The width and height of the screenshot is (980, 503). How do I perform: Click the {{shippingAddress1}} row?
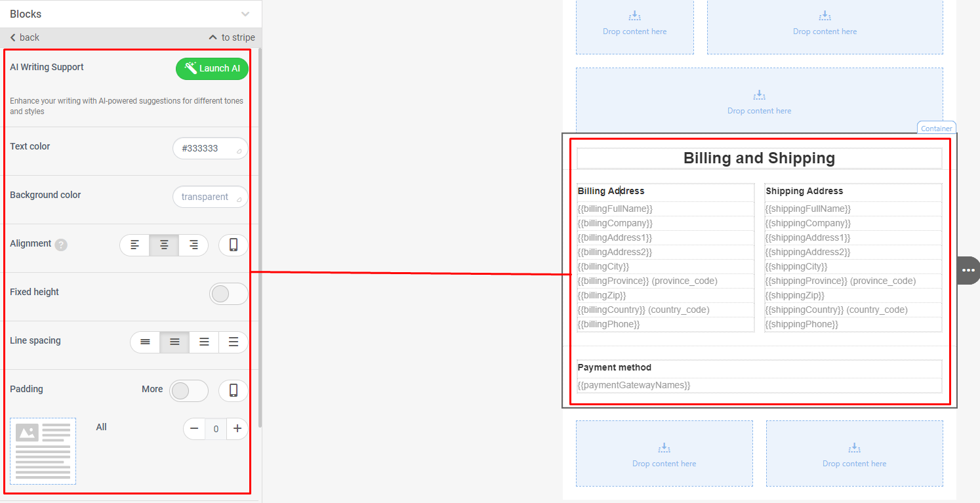point(853,237)
